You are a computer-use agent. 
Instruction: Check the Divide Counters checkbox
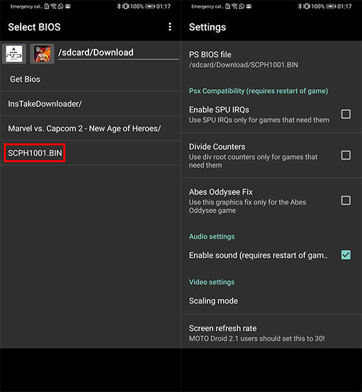pos(346,155)
